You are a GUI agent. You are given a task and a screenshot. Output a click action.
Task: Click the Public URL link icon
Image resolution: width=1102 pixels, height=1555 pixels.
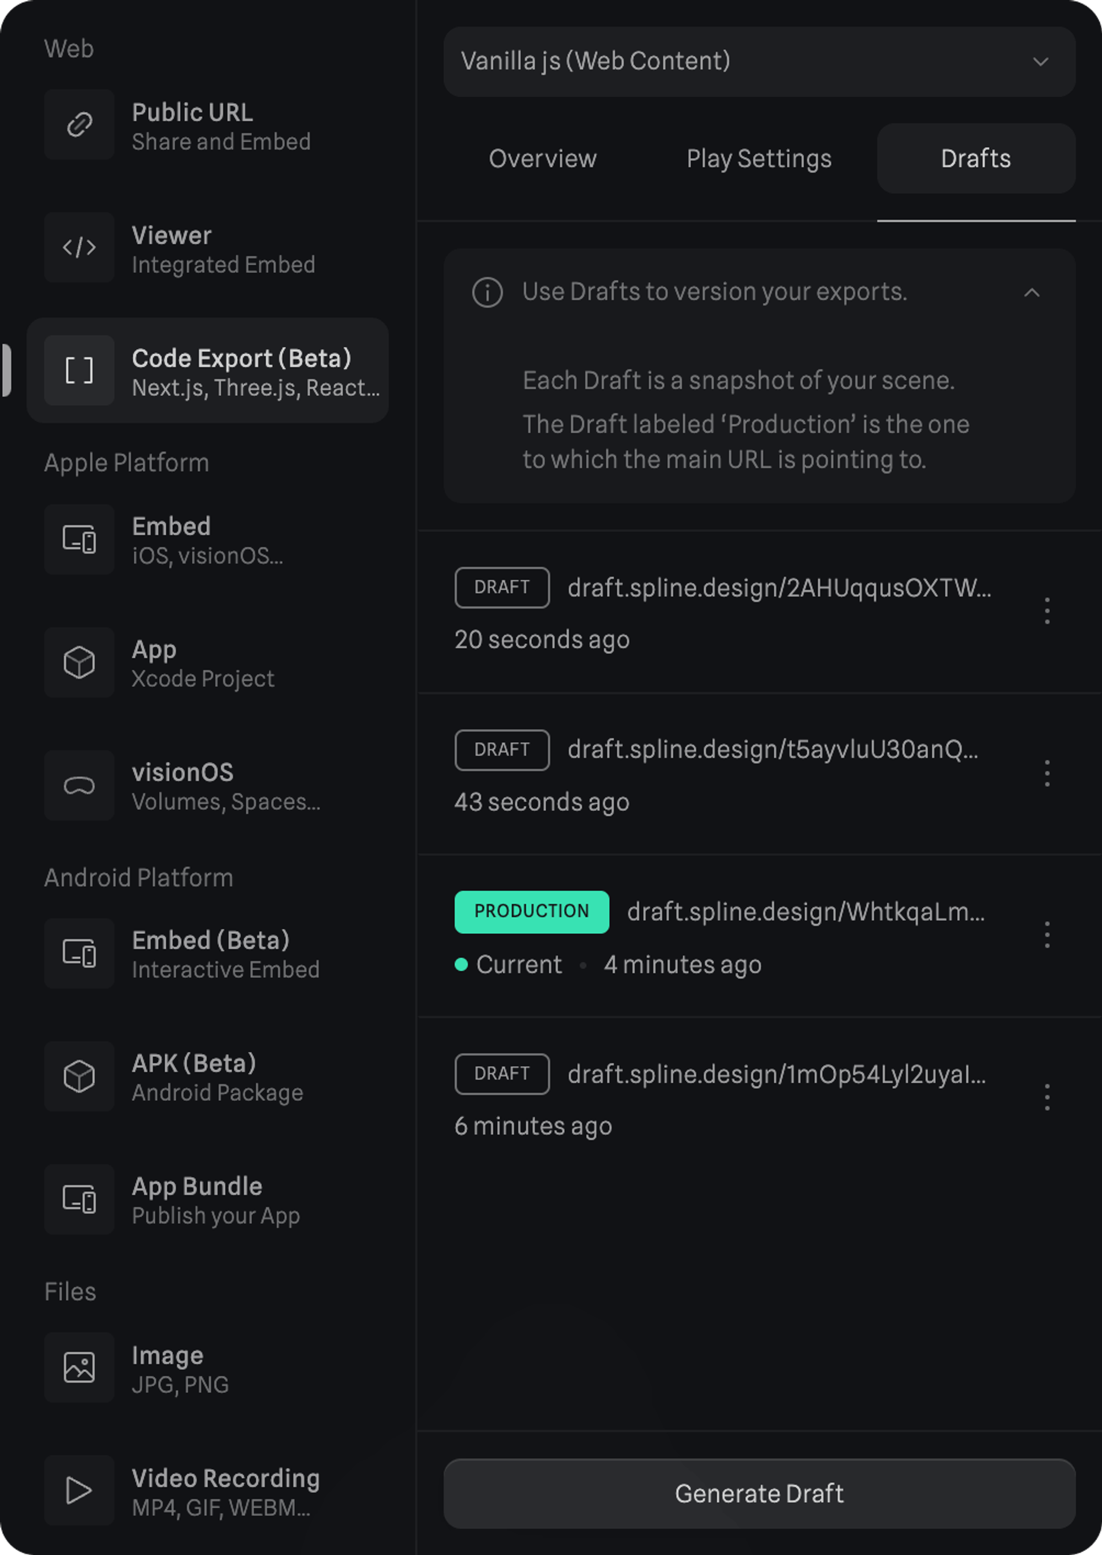click(x=79, y=124)
